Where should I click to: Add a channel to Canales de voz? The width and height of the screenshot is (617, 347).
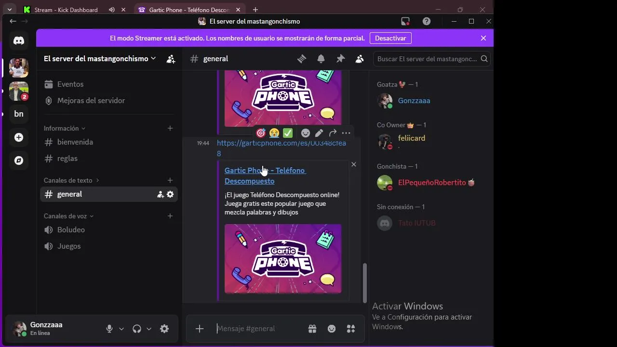click(170, 216)
